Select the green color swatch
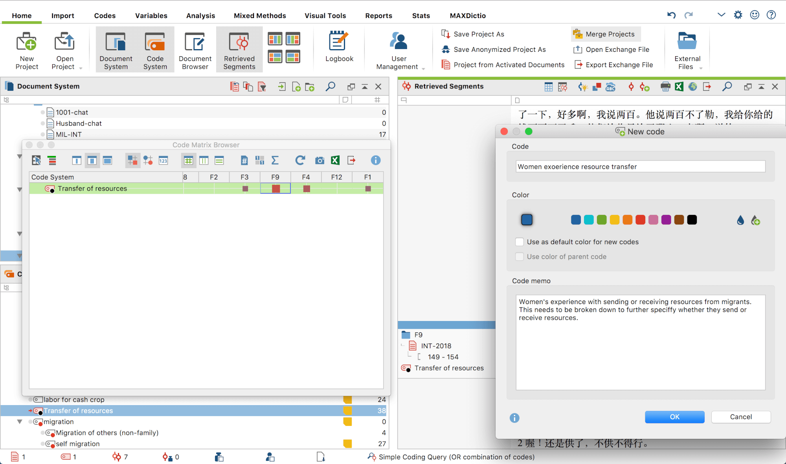 pos(602,220)
